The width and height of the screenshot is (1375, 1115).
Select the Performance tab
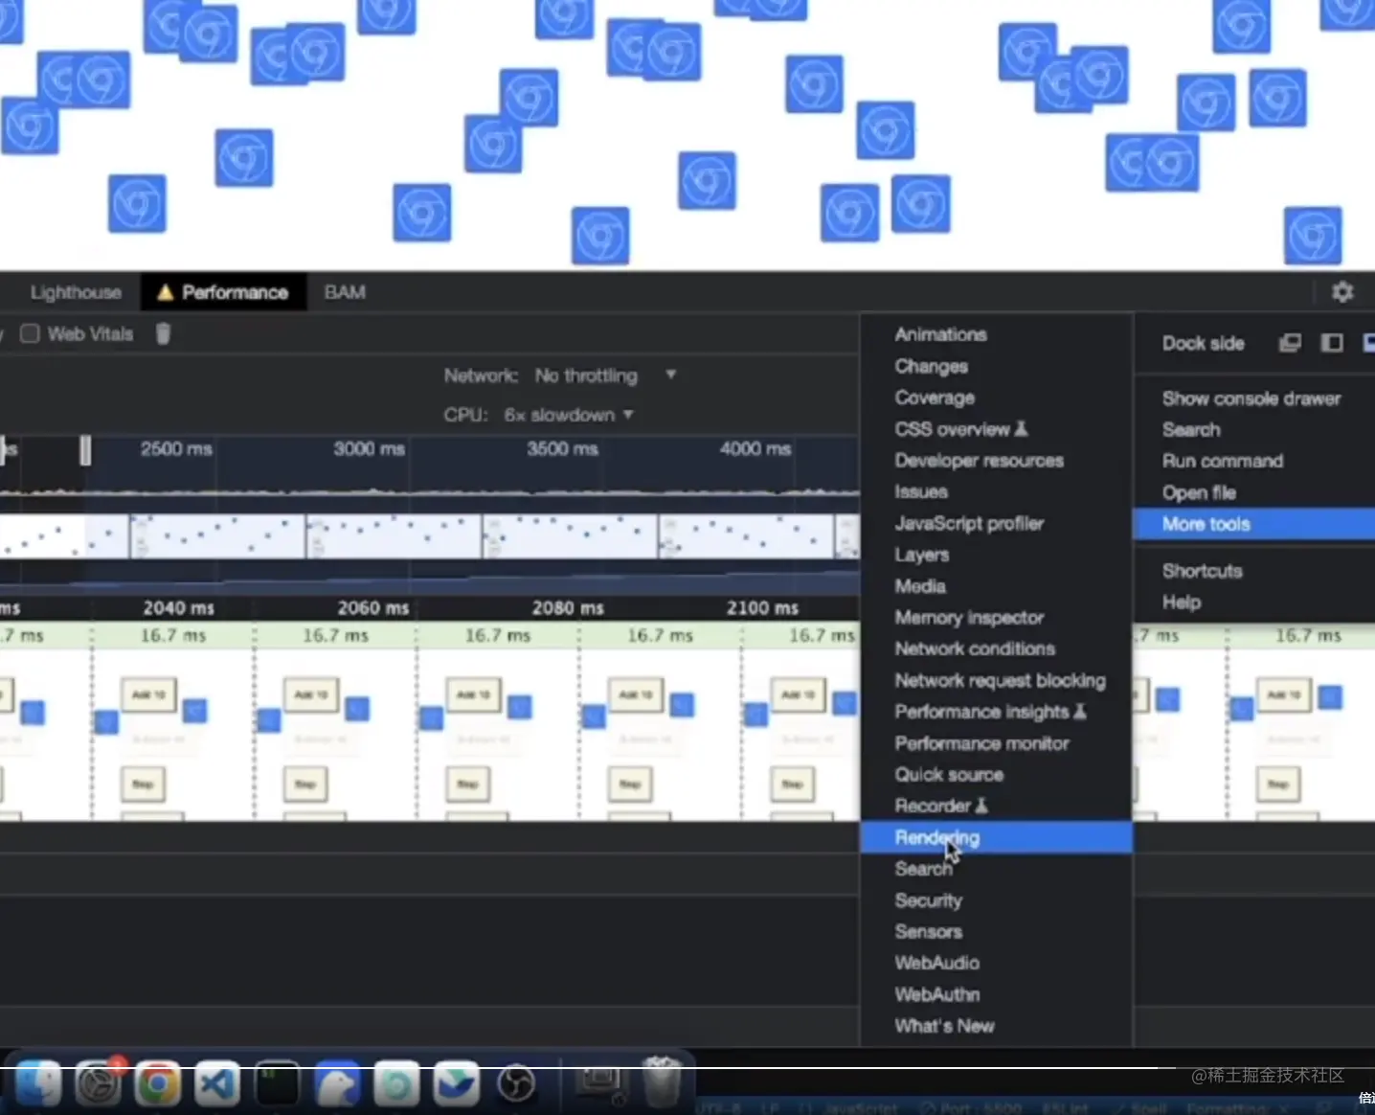point(223,292)
